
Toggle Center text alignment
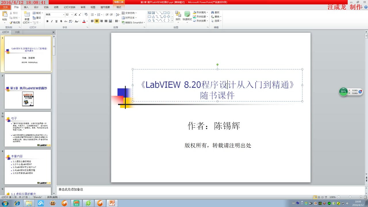(97, 21)
